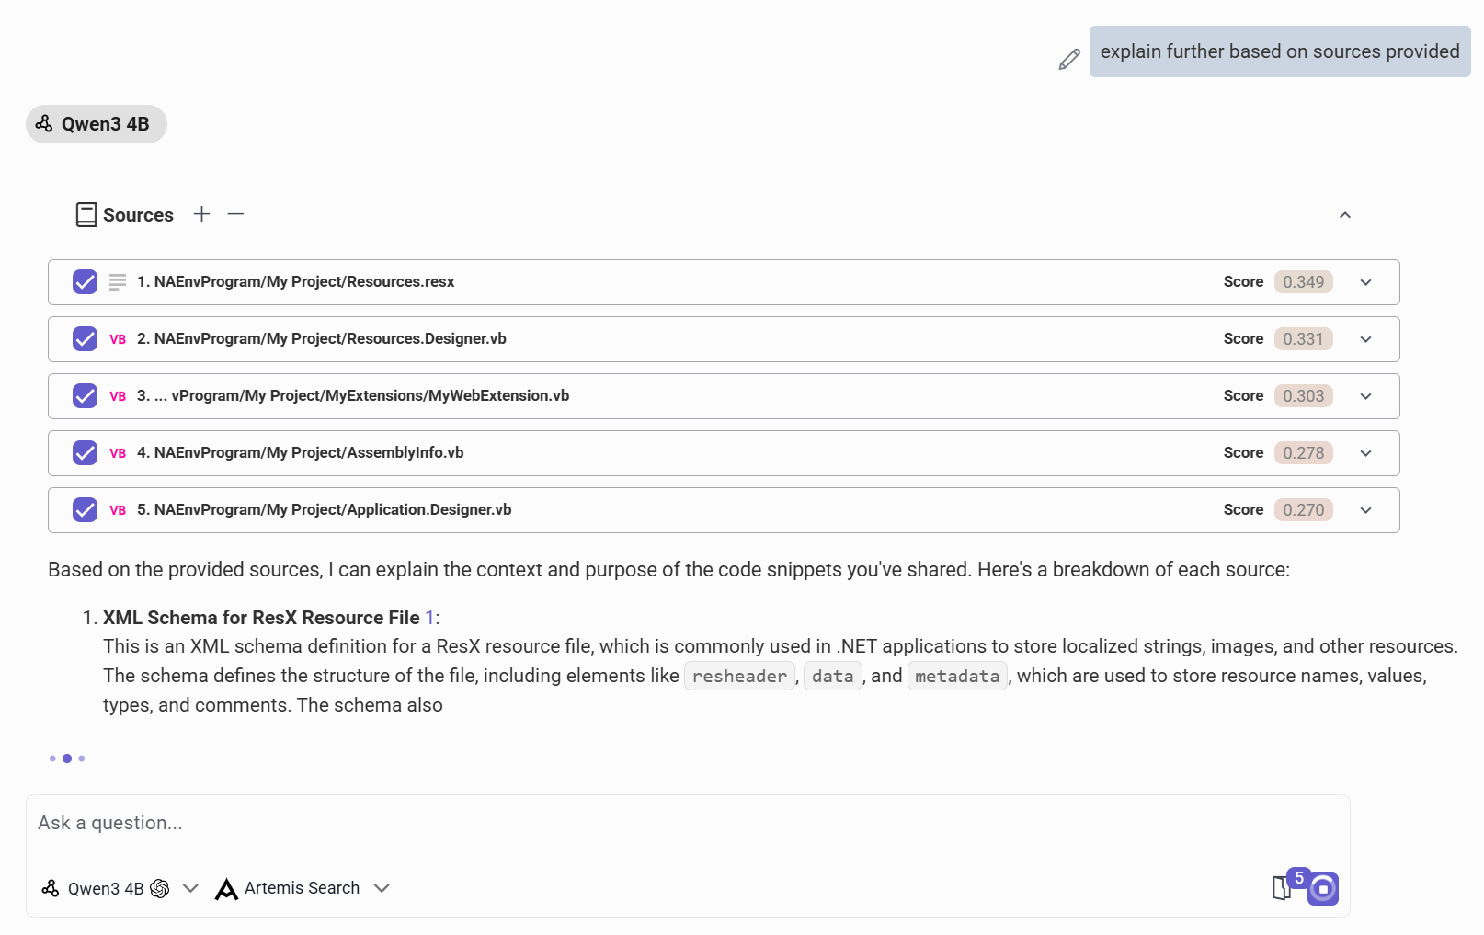This screenshot has height=935, width=1484.
Task: Click citation link 1 after XML Schema heading
Action: (x=429, y=618)
